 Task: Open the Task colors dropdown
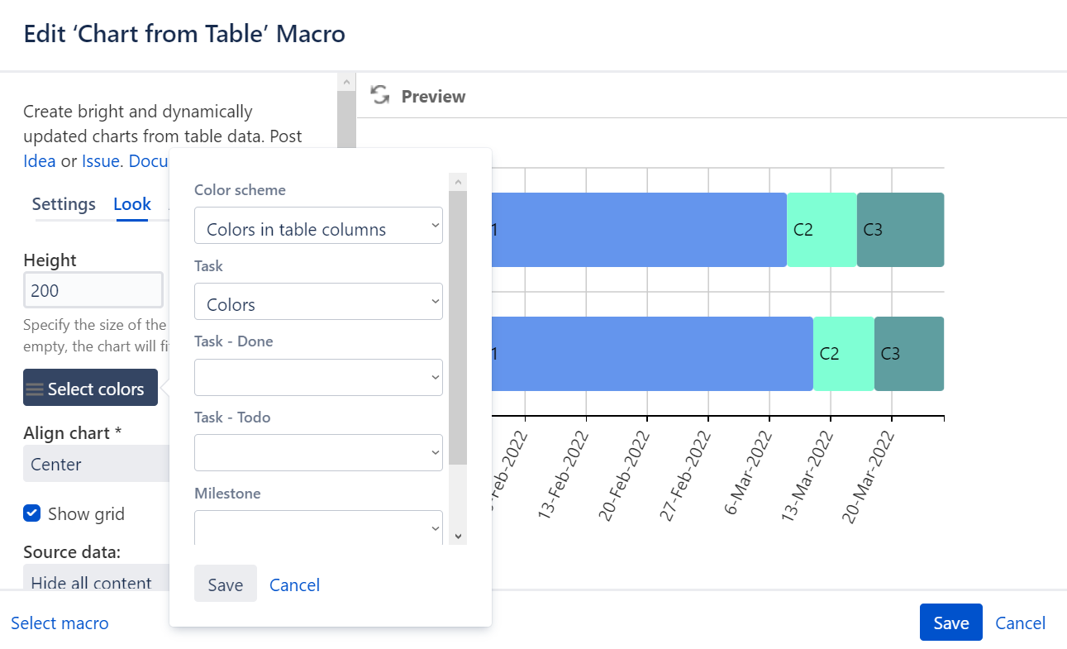pyautogui.click(x=318, y=301)
